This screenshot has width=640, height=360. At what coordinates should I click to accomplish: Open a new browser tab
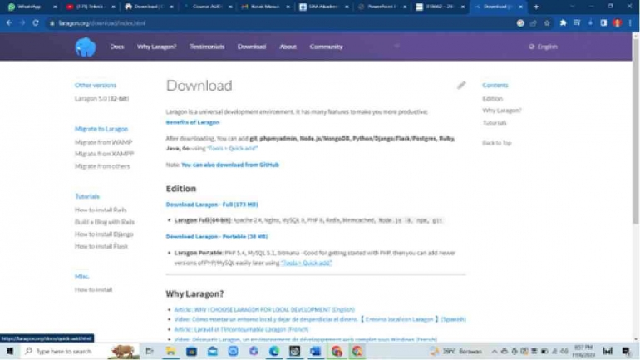point(536,7)
